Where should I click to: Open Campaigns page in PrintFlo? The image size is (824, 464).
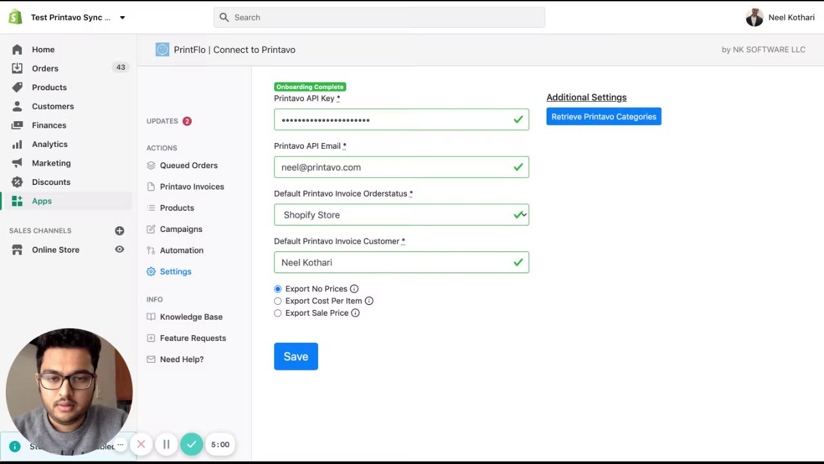(181, 229)
